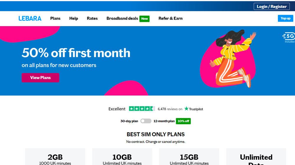Open Broadband deals in navigation
295x165 pixels.
pyautogui.click(x=122, y=18)
